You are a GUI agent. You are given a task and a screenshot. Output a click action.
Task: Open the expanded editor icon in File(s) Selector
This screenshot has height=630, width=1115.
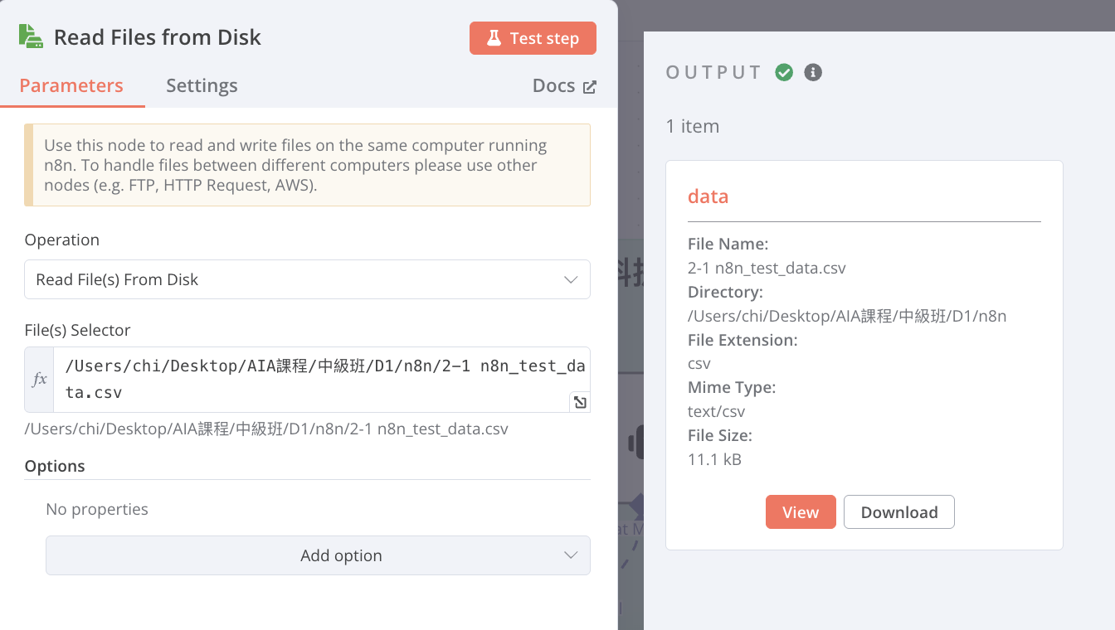click(580, 402)
